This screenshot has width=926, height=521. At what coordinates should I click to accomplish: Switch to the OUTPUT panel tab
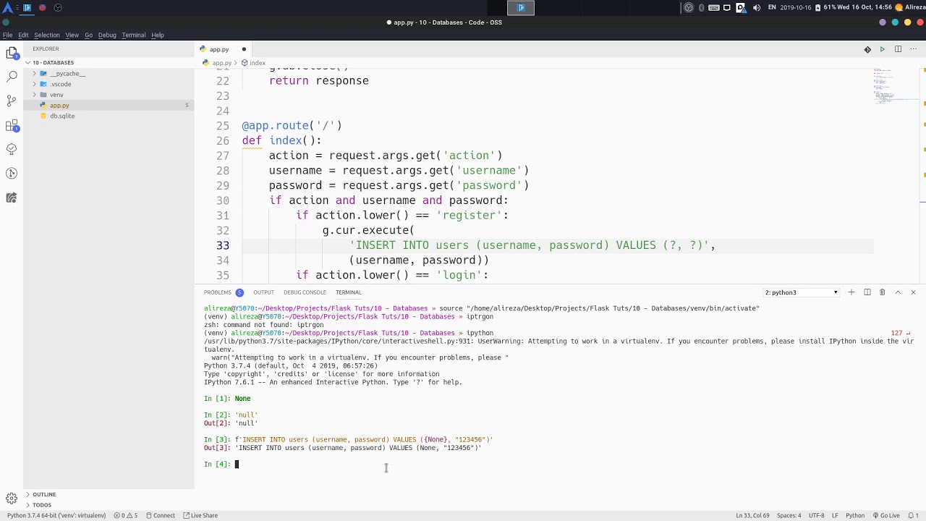[x=263, y=292]
